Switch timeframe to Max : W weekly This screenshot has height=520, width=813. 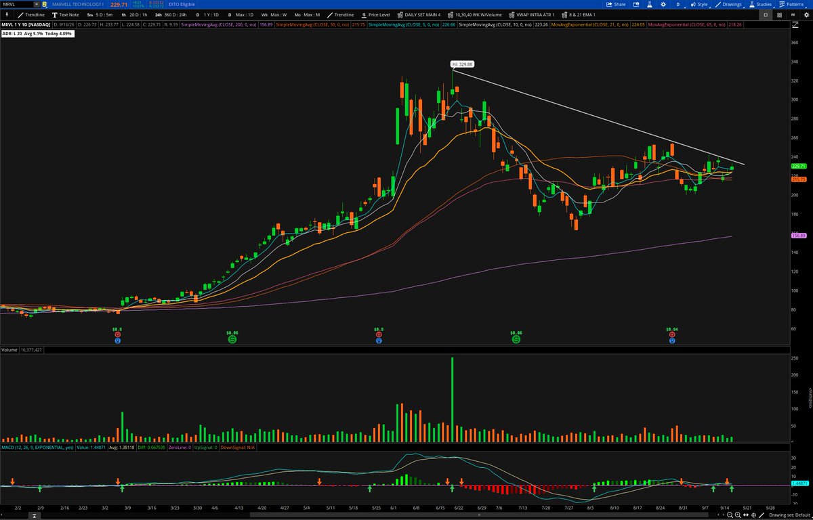(x=274, y=14)
